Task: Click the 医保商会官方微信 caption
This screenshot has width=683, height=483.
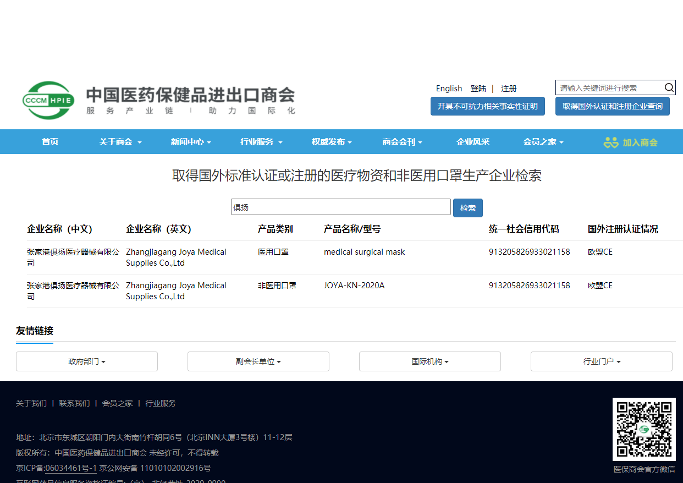Action: (x=645, y=469)
